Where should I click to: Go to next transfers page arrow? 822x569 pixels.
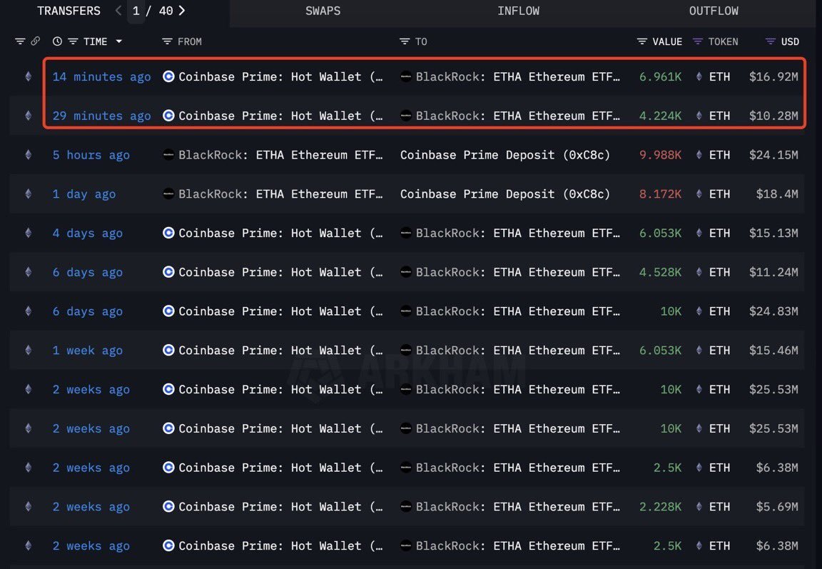click(182, 11)
